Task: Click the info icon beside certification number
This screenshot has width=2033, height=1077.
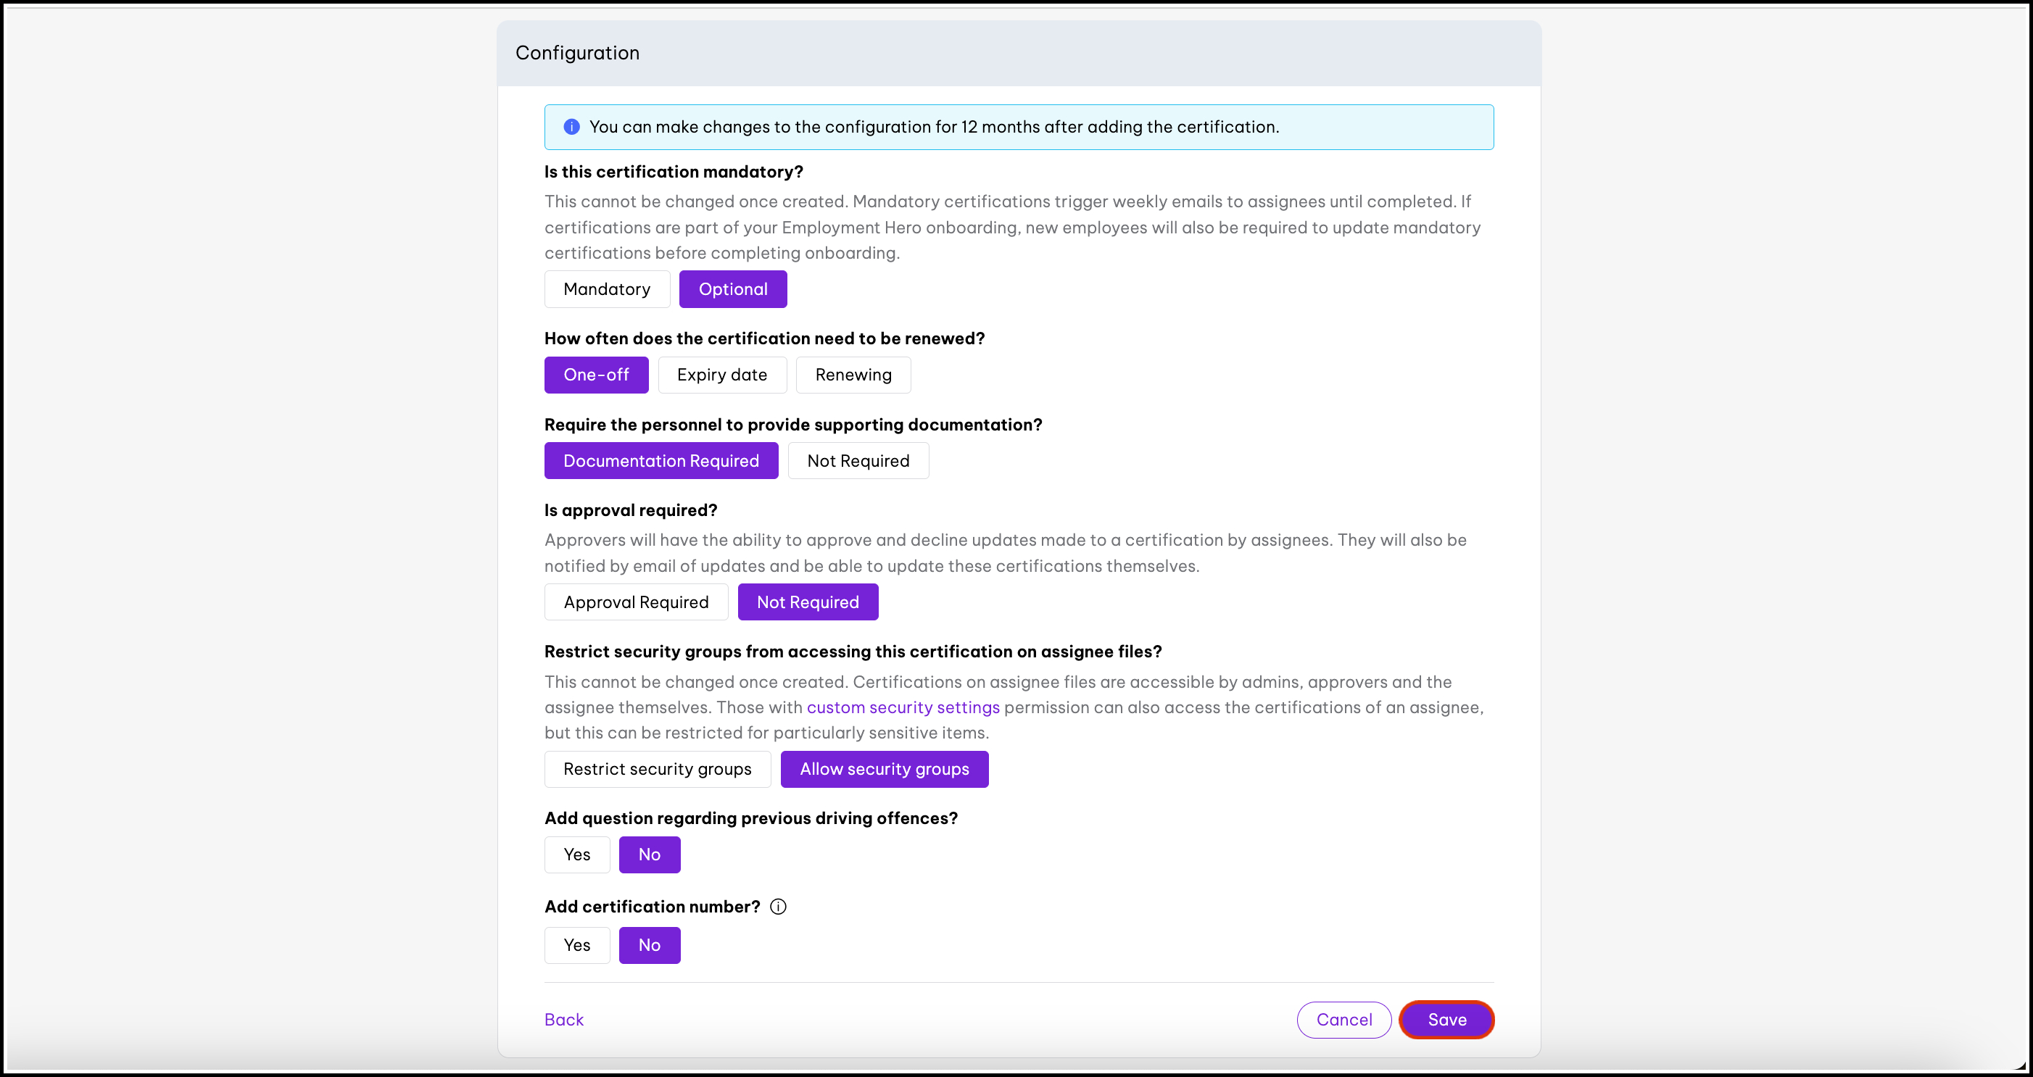Action: (778, 907)
